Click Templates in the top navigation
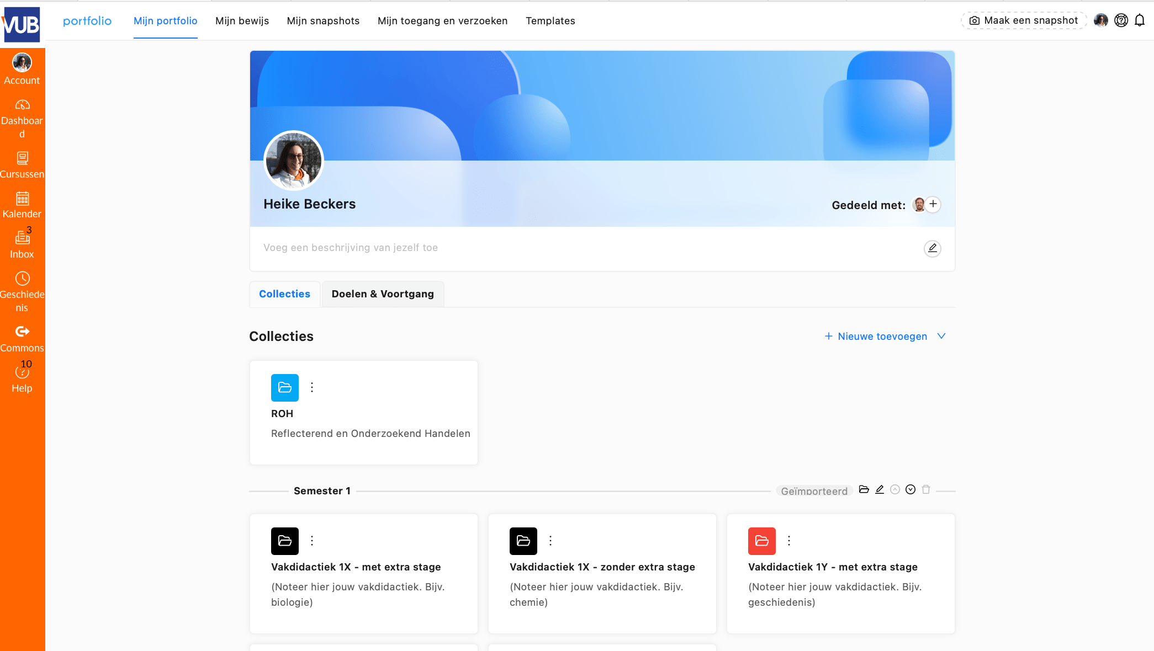The image size is (1154, 651). [x=550, y=21]
